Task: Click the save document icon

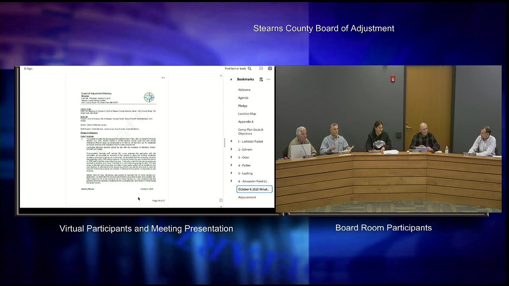Action: [x=261, y=68]
